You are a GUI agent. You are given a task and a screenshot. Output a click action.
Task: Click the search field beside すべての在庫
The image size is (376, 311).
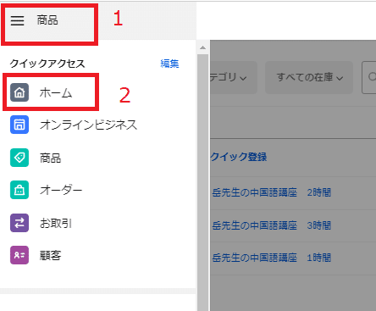coord(369,77)
